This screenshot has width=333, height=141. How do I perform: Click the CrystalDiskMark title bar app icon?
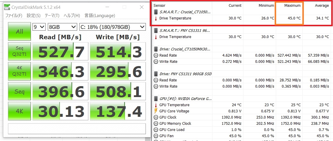tap(7, 7)
